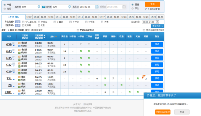Close the ticket found popup
The image size is (201, 116).
[182, 112]
